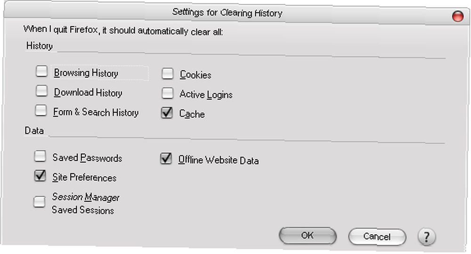Confirm settings with the OK button
471x254 pixels.
point(307,235)
